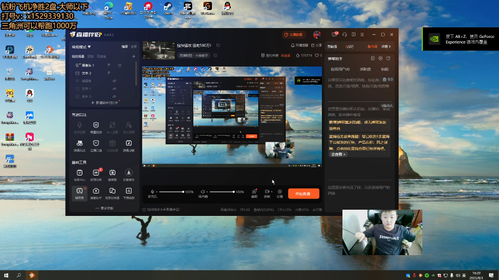Open the AB tool with red badge
The width and height of the screenshot is (499, 280).
pos(96,172)
